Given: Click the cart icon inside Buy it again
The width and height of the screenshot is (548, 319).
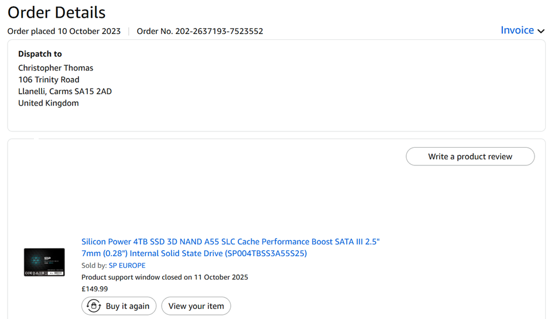Looking at the screenshot, I should (94, 306).
